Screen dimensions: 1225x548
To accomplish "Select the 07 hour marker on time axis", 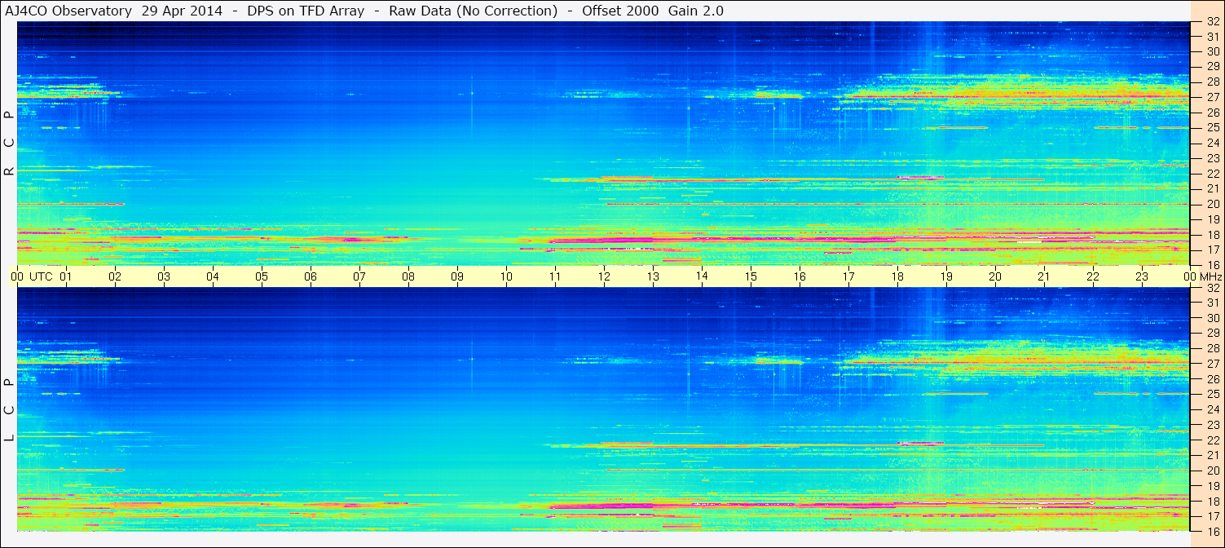I will [x=359, y=276].
